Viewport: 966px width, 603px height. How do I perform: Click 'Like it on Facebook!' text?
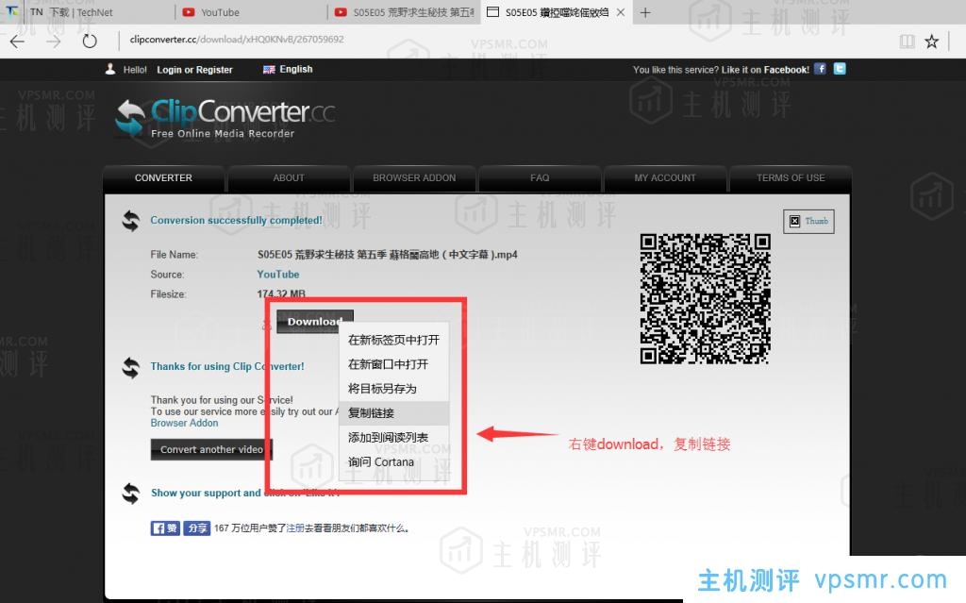click(x=765, y=70)
